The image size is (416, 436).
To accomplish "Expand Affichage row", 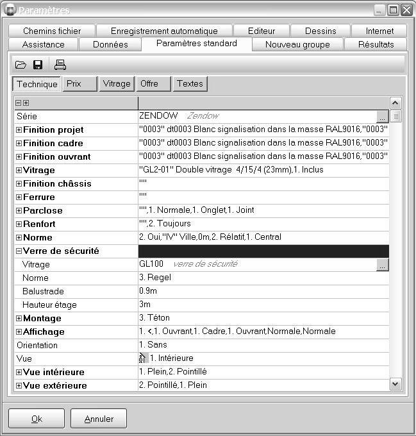I will (x=19, y=331).
